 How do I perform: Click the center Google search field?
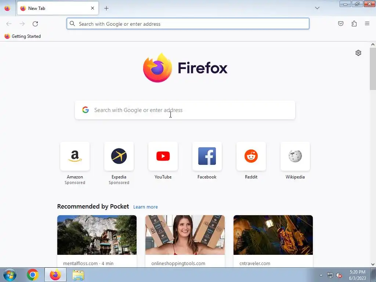click(185, 110)
